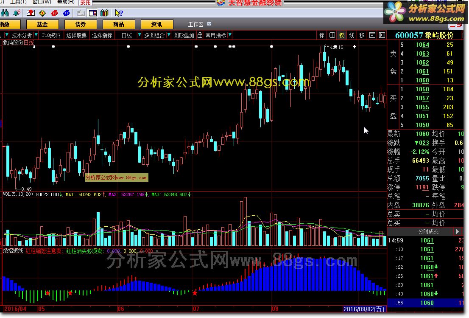Click the 线 drawing line tool
The image size is (469, 318).
pyautogui.click(x=352, y=35)
